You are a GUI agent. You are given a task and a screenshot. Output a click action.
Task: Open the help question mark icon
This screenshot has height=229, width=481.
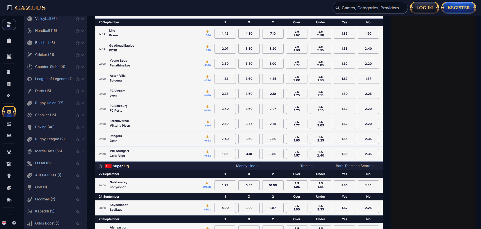14,223
